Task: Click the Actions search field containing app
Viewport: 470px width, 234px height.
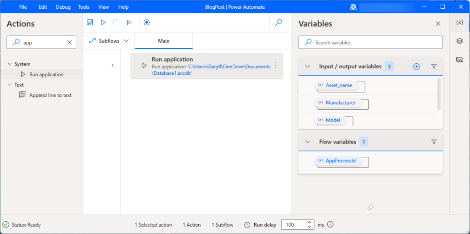Action: coord(41,43)
